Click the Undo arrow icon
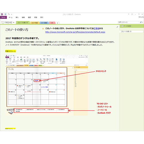This screenshot has width=144, height=144. [9, 14]
